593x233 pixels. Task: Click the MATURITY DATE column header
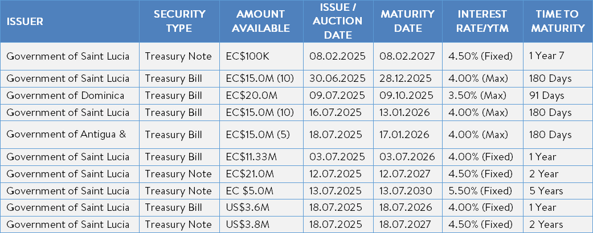[408, 21]
